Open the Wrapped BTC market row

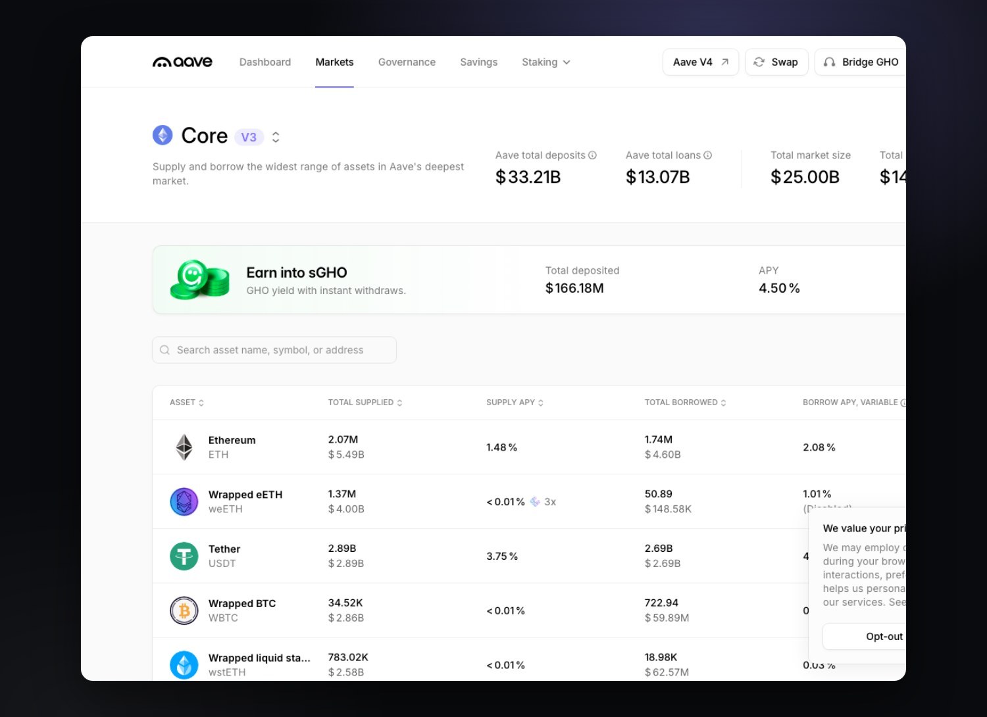529,611
